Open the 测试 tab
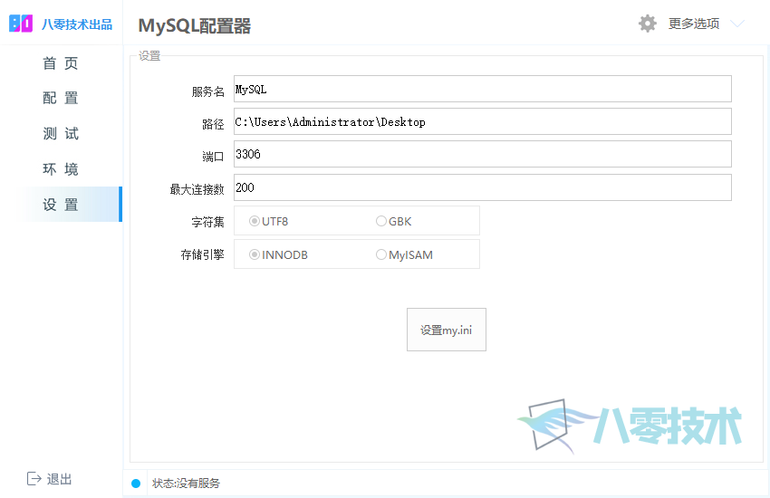770x498 pixels. click(x=61, y=134)
